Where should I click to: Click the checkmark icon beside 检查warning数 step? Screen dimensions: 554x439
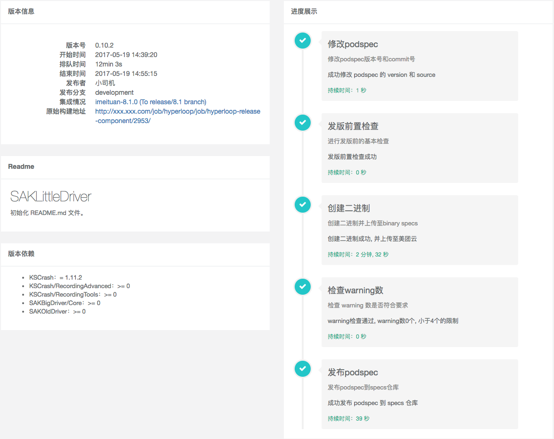[x=303, y=287]
